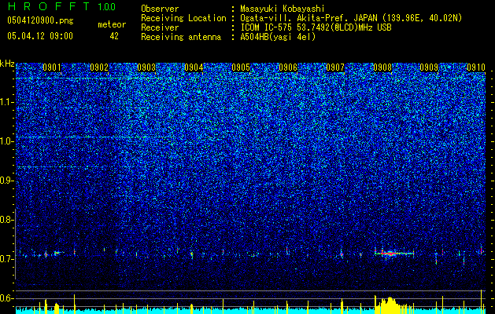495x314 pixels.
Task: Click the 0.7 kHz axis label
Action: pos(7,259)
